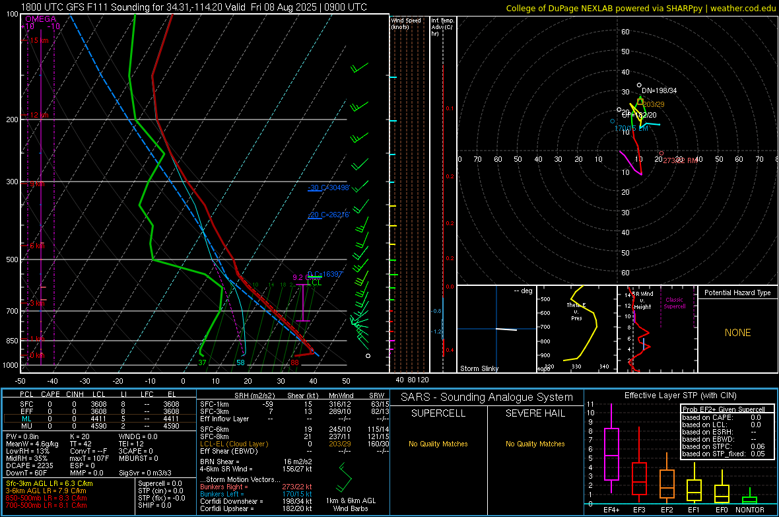Click the "Inf. Temp. Adv." panel heading

[x=442, y=27]
